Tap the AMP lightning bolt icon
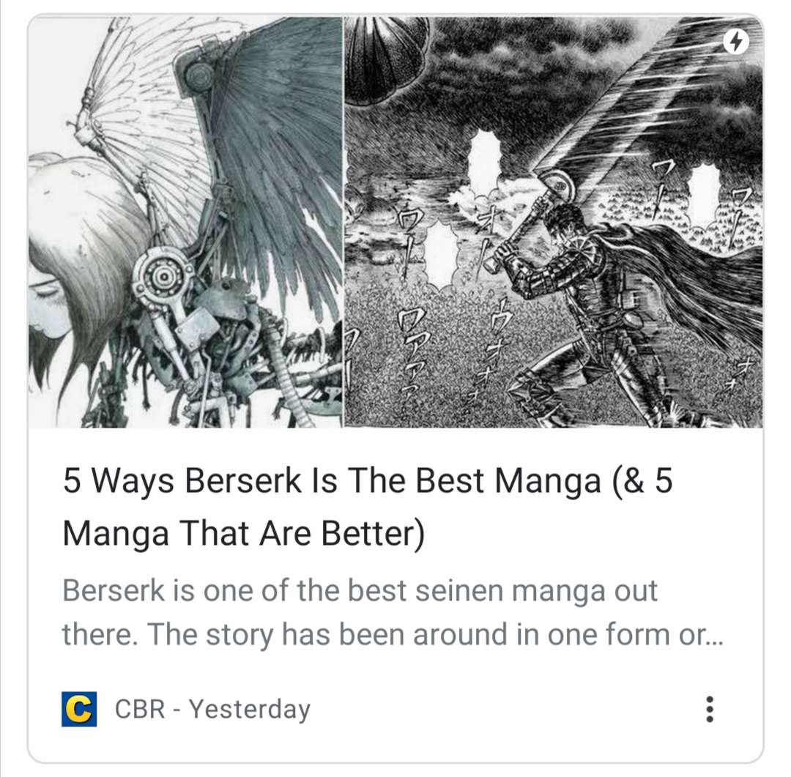 735,41
